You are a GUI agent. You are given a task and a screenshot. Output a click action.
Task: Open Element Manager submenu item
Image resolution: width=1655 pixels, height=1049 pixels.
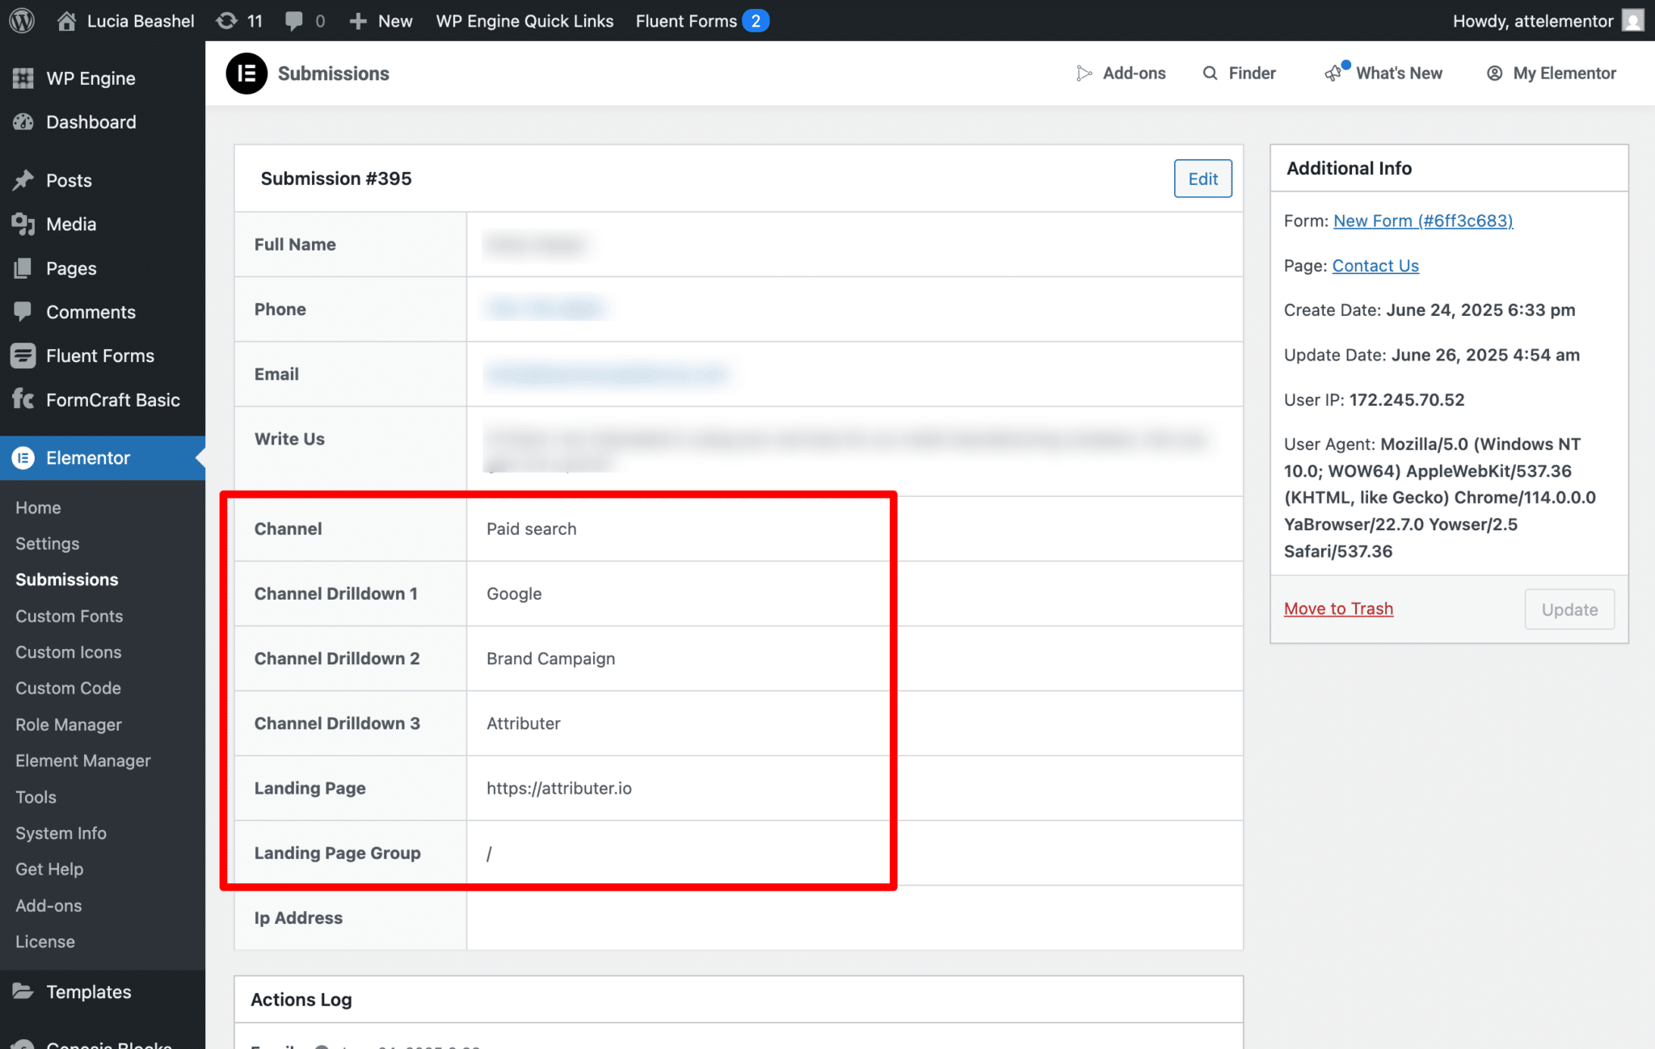(83, 760)
